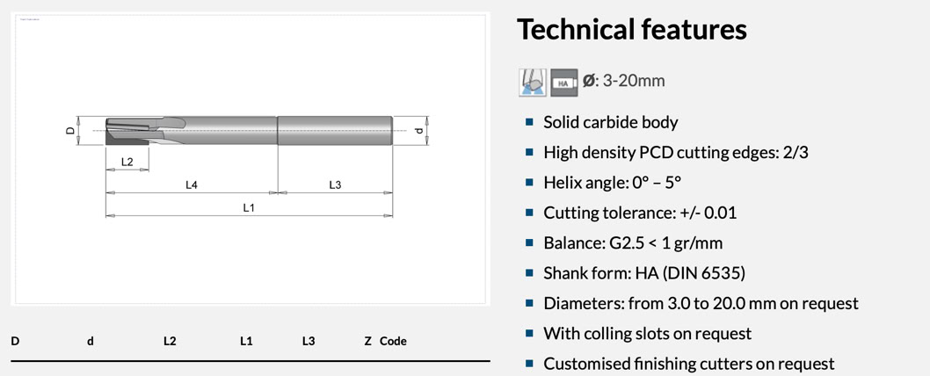This screenshot has height=376, width=930.
Task: Click the L1 dimension label in the drawing
Action: (x=249, y=208)
